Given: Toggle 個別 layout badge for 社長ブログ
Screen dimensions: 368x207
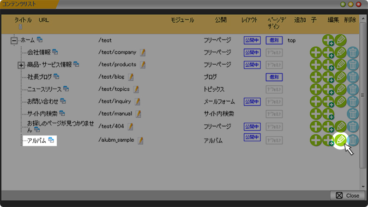Looking at the screenshot, I should pyautogui.click(x=274, y=77).
